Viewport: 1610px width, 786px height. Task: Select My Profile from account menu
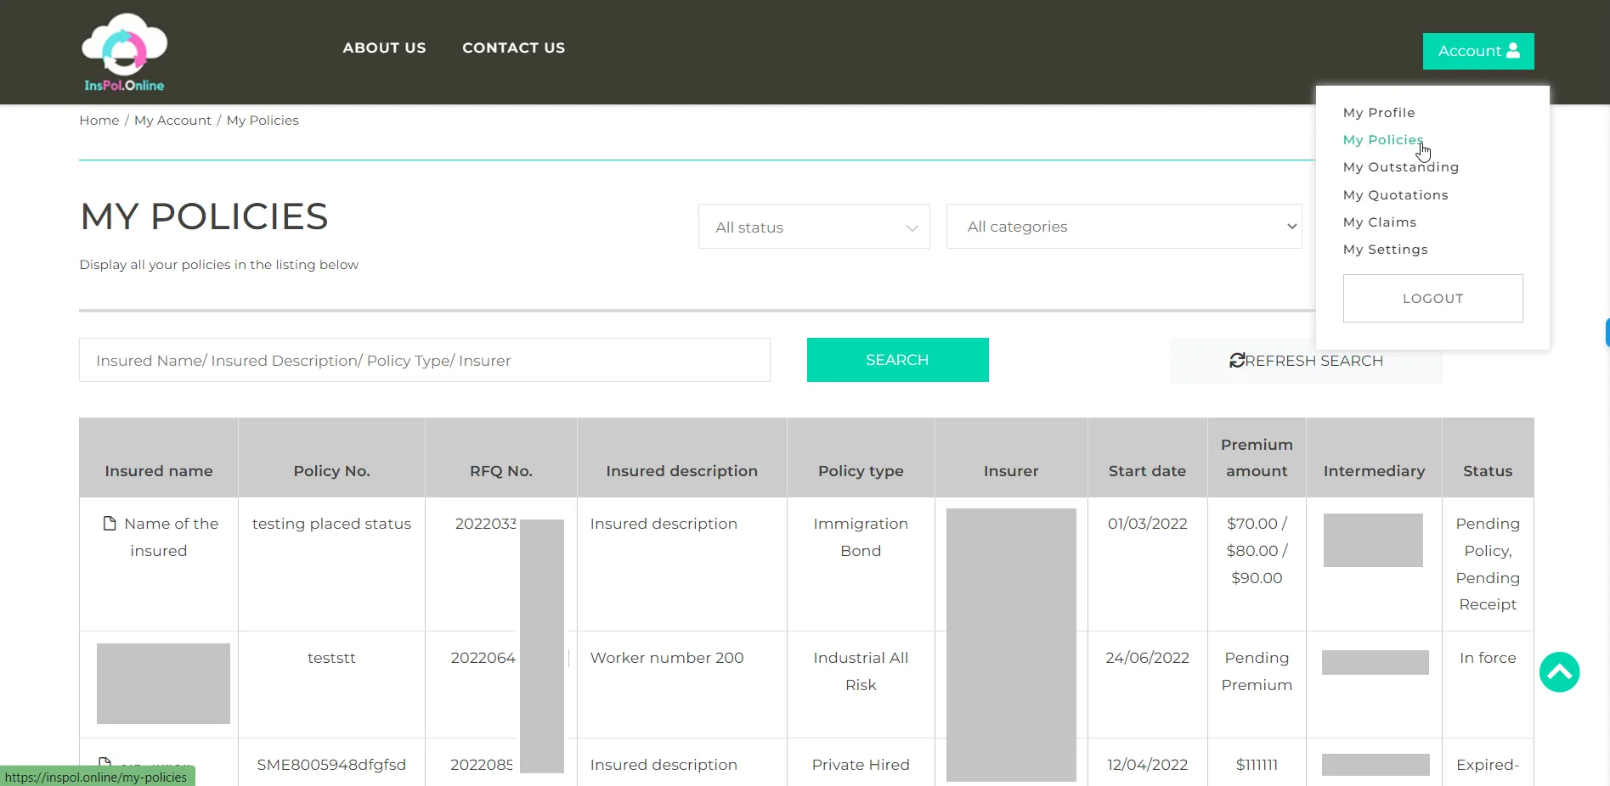1379,113
